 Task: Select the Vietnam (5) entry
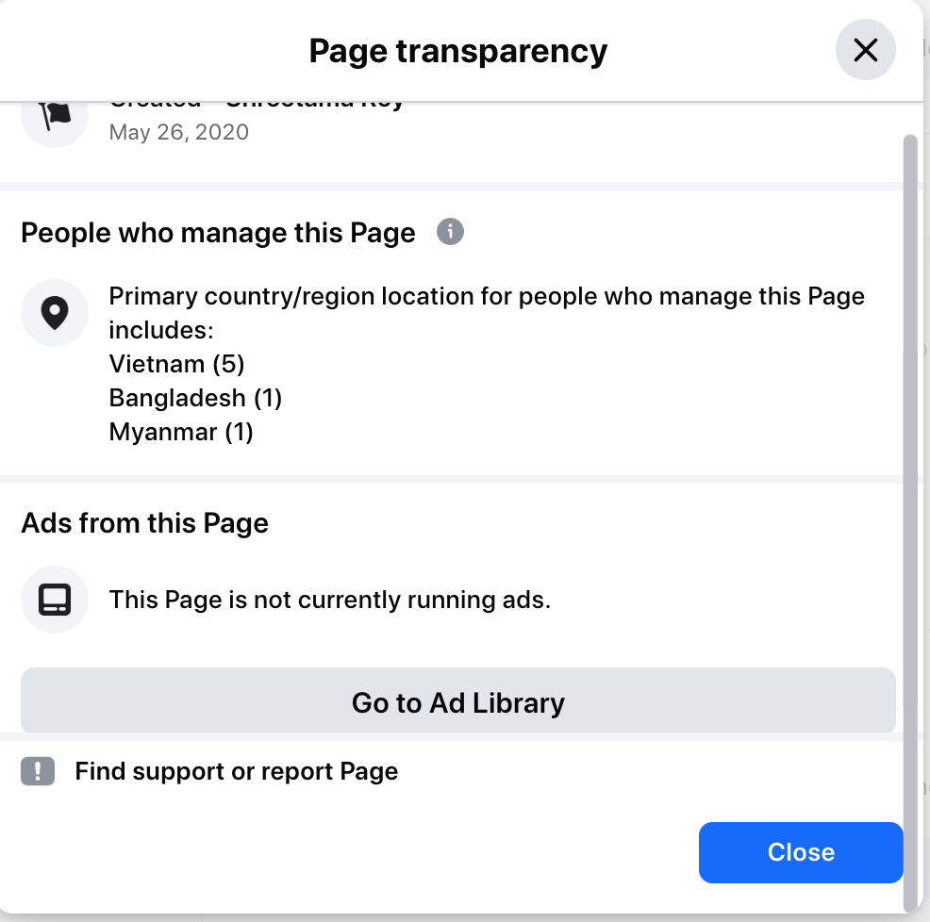176,364
